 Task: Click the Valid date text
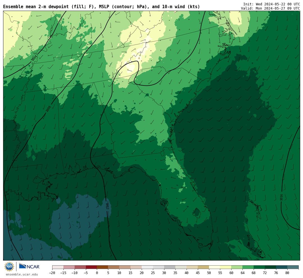pyautogui.click(x=270, y=8)
